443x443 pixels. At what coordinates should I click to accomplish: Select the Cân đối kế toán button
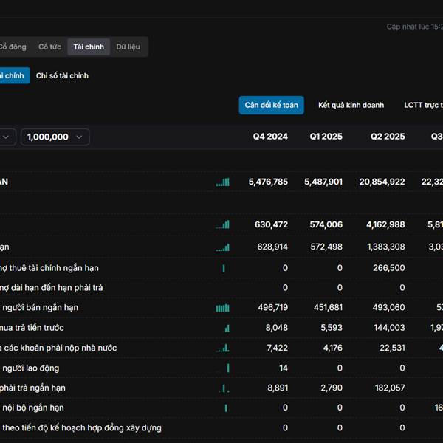tap(271, 105)
